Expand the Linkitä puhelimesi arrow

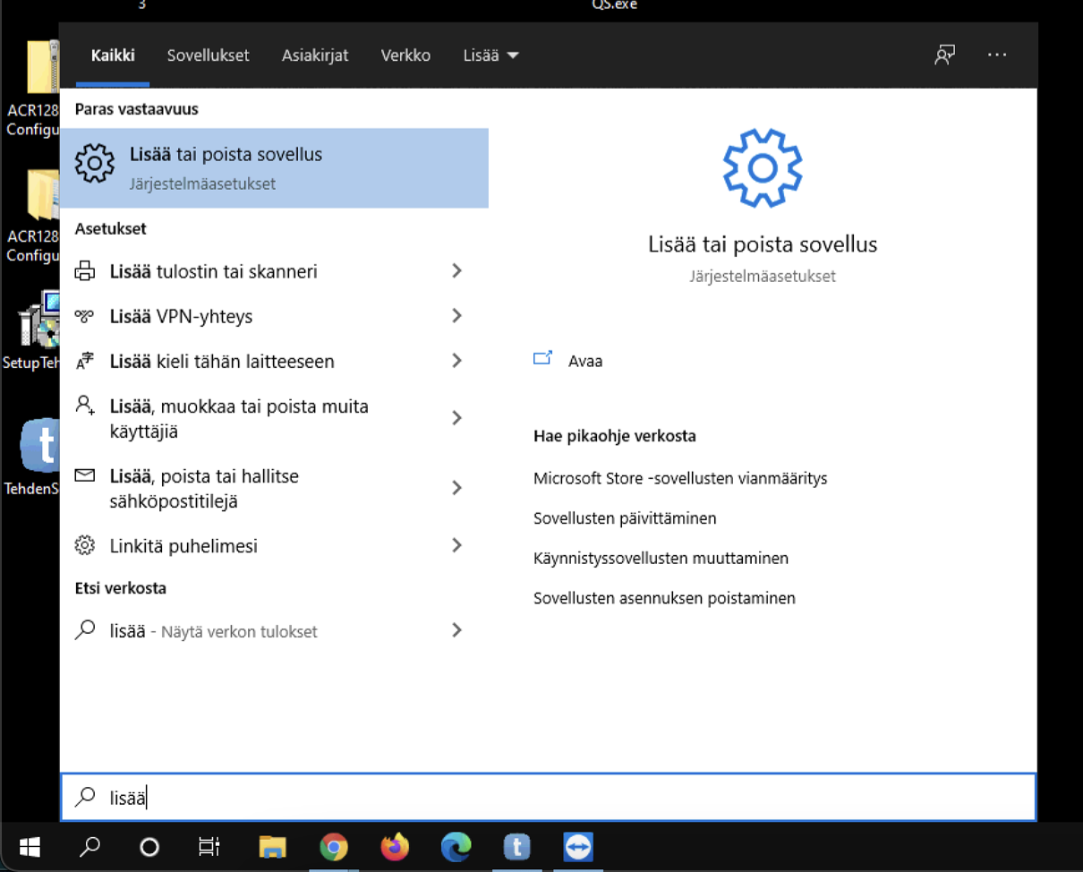click(x=456, y=545)
